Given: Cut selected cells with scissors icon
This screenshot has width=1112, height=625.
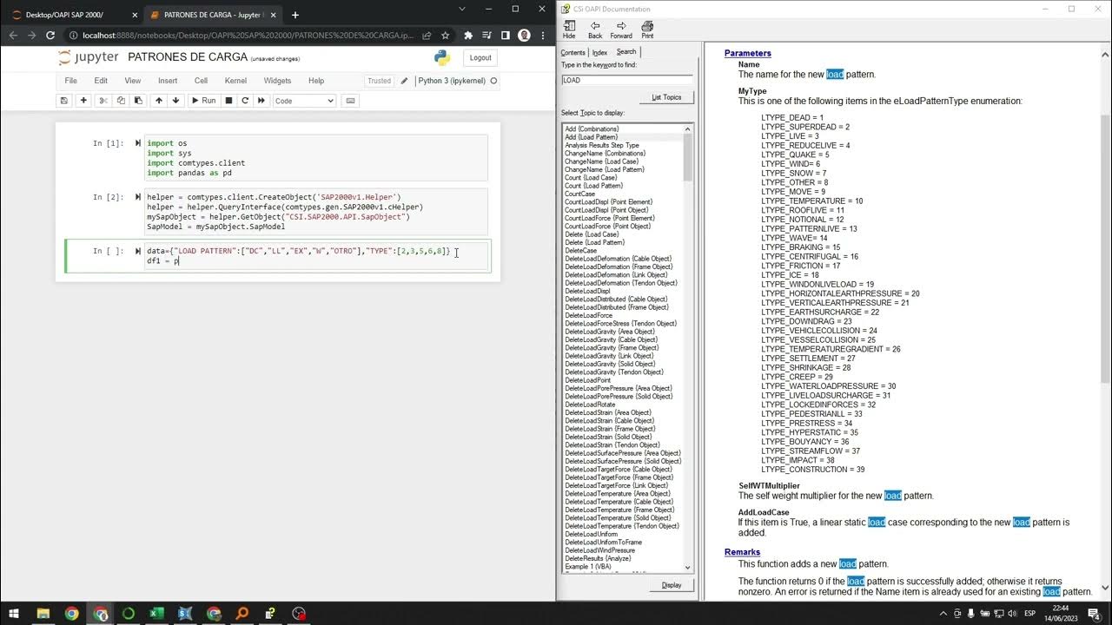Looking at the screenshot, I should (103, 101).
